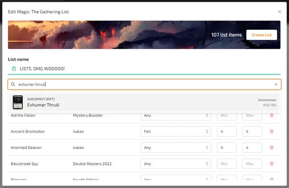The height and width of the screenshot is (188, 289).
Task: Delete Balustrade Spy from list
Action: point(272,164)
